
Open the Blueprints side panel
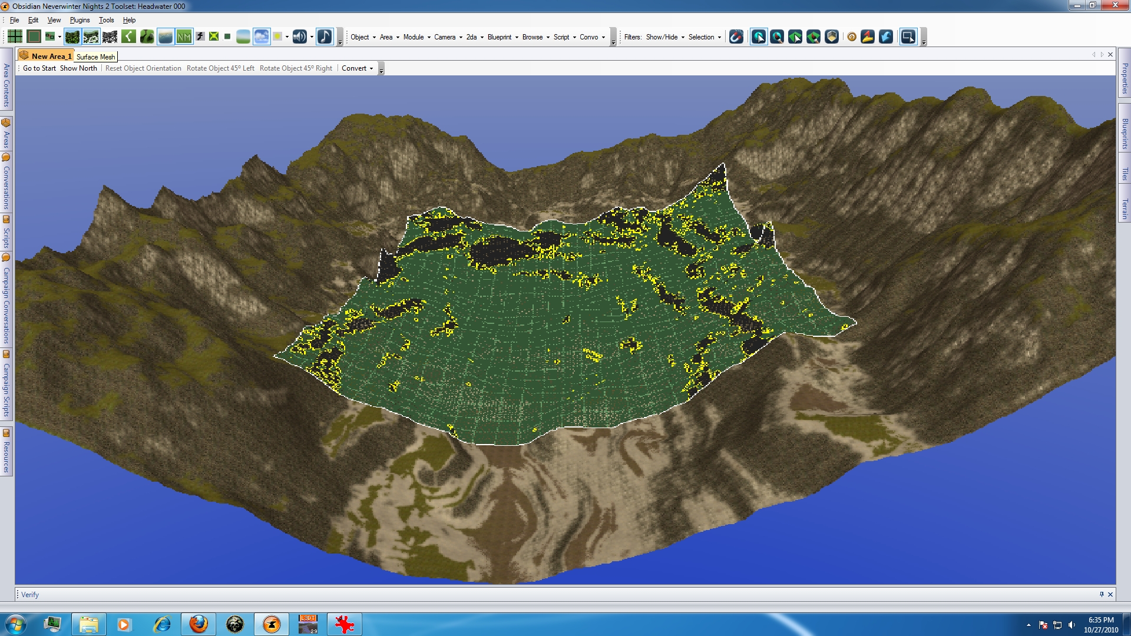(x=1124, y=133)
